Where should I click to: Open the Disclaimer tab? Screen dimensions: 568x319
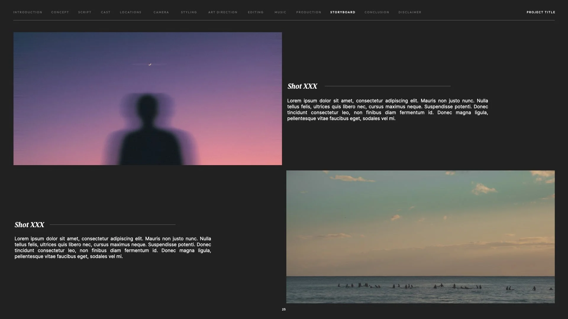[410, 12]
